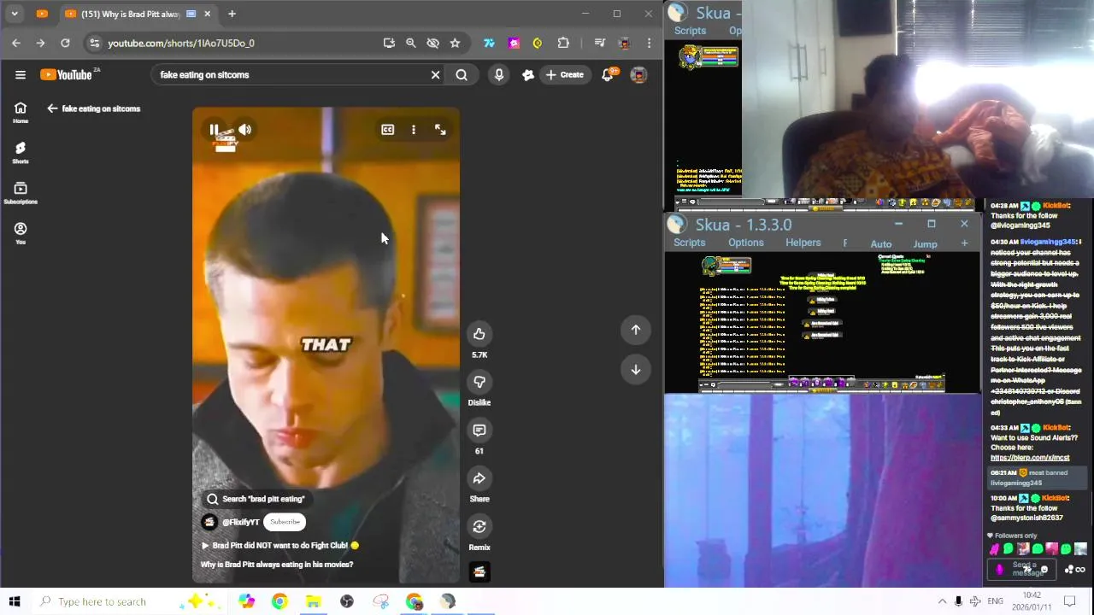
Task: Mute the short's volume
Action: point(245,130)
